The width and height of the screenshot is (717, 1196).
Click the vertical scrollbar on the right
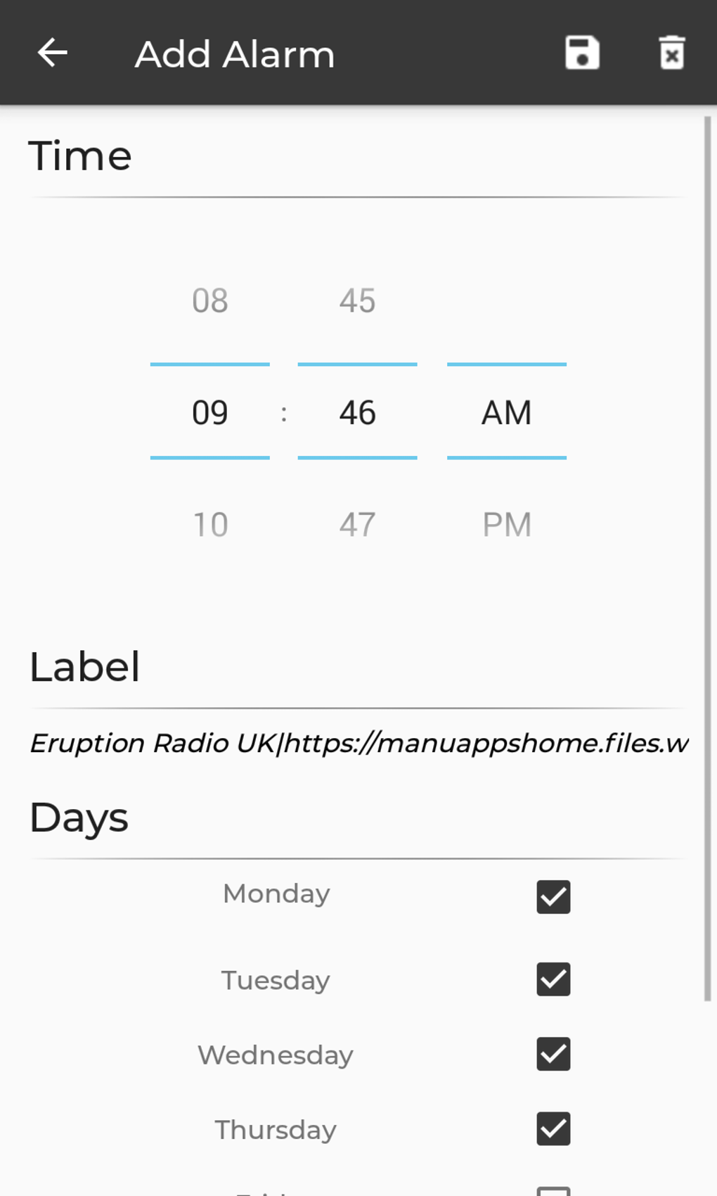click(x=707, y=563)
